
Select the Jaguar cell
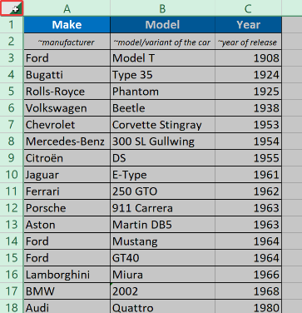67,175
